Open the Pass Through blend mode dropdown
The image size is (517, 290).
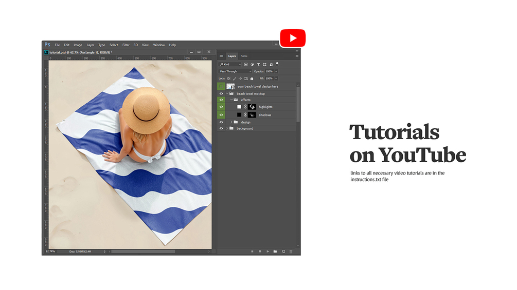[x=235, y=71]
